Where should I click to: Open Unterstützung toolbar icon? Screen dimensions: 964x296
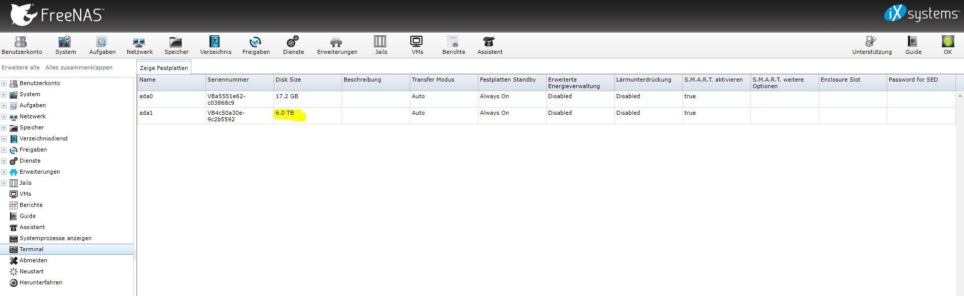(x=872, y=45)
